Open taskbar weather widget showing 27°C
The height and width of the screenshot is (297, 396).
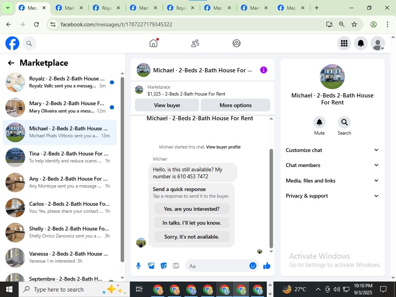pos(294,289)
